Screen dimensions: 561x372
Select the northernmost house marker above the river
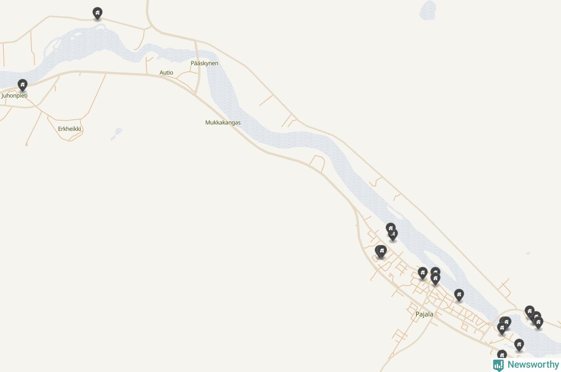(x=97, y=14)
